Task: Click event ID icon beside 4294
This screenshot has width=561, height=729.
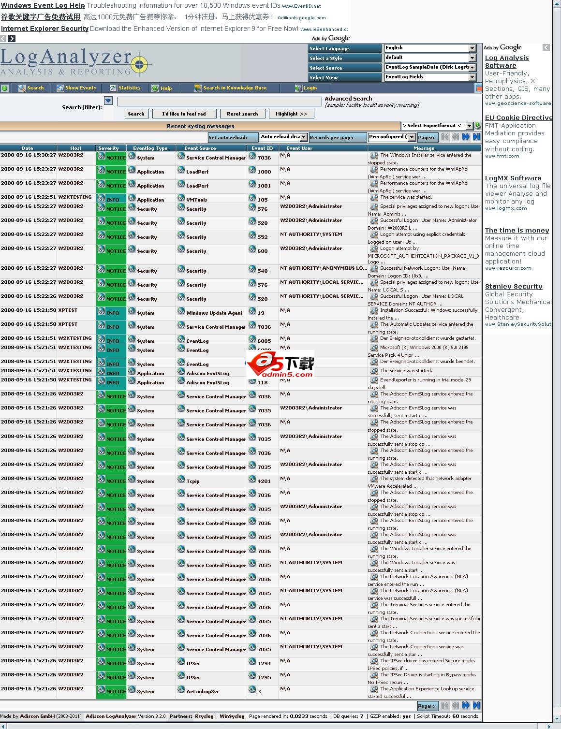Action: [252, 662]
